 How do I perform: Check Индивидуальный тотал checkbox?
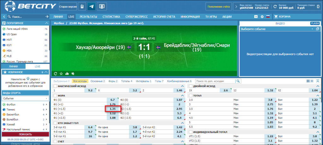coord(191,132)
